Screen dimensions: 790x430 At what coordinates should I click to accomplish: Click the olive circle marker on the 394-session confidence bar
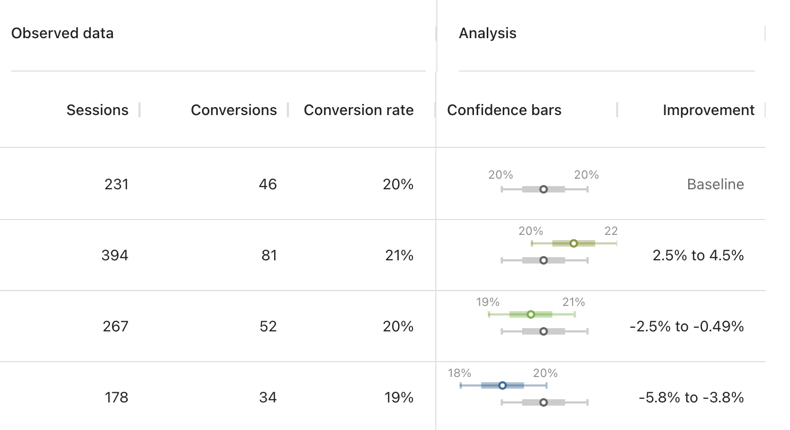tap(573, 243)
